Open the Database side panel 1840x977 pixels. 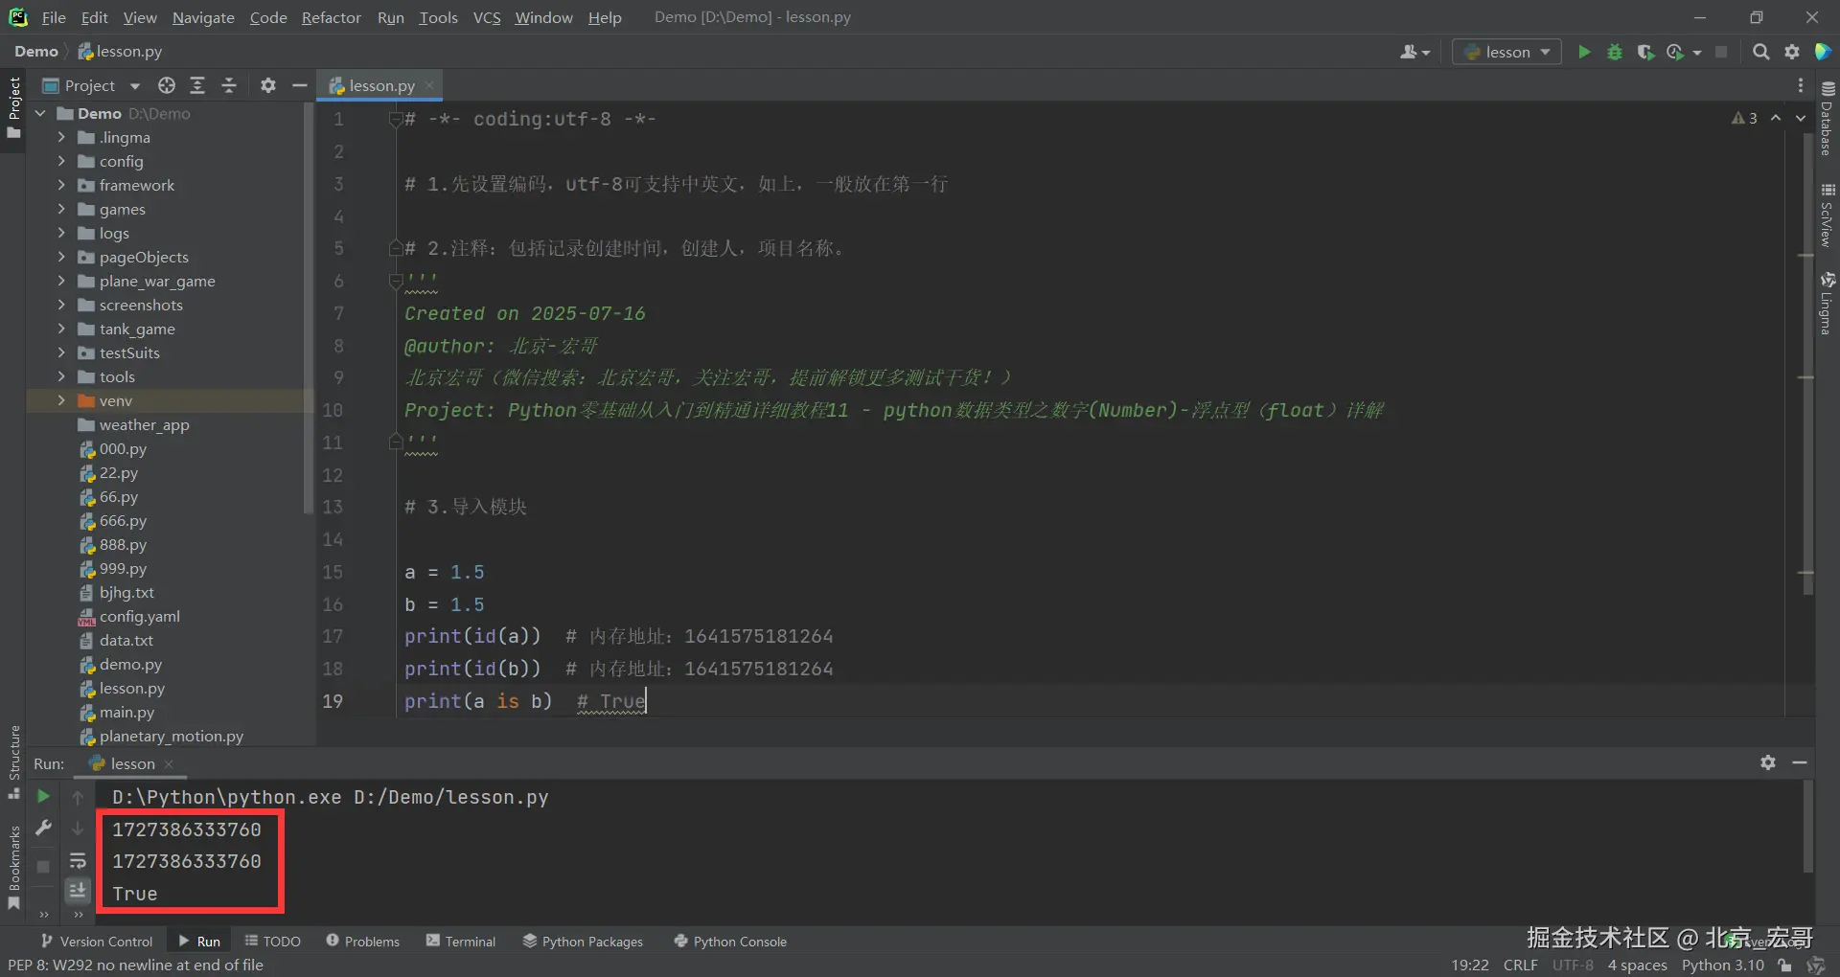[x=1828, y=117]
